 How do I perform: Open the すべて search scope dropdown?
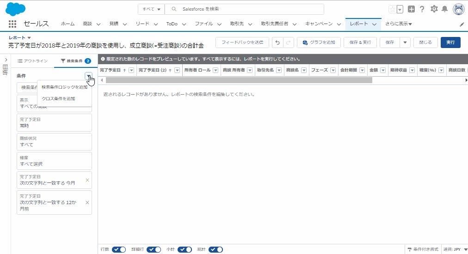[x=151, y=9]
